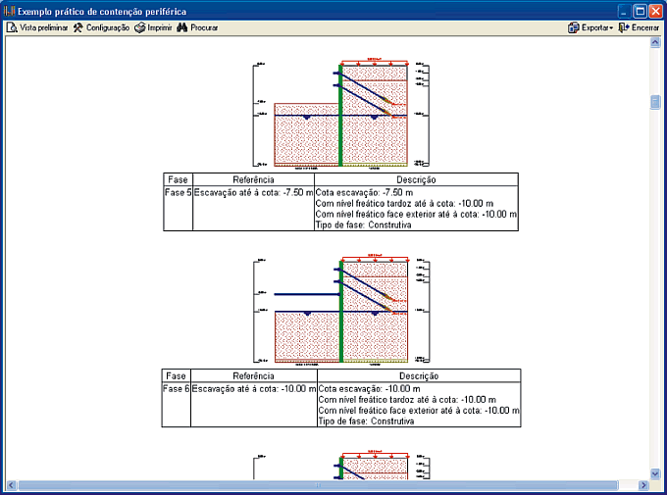Click the Imprimir printer button
This screenshot has height=495, width=667.
coord(153,27)
